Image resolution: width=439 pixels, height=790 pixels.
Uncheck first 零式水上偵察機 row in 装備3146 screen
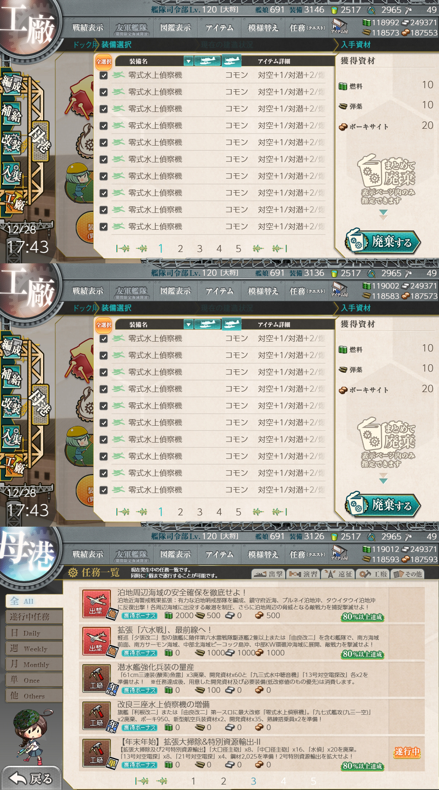pyautogui.click(x=104, y=75)
